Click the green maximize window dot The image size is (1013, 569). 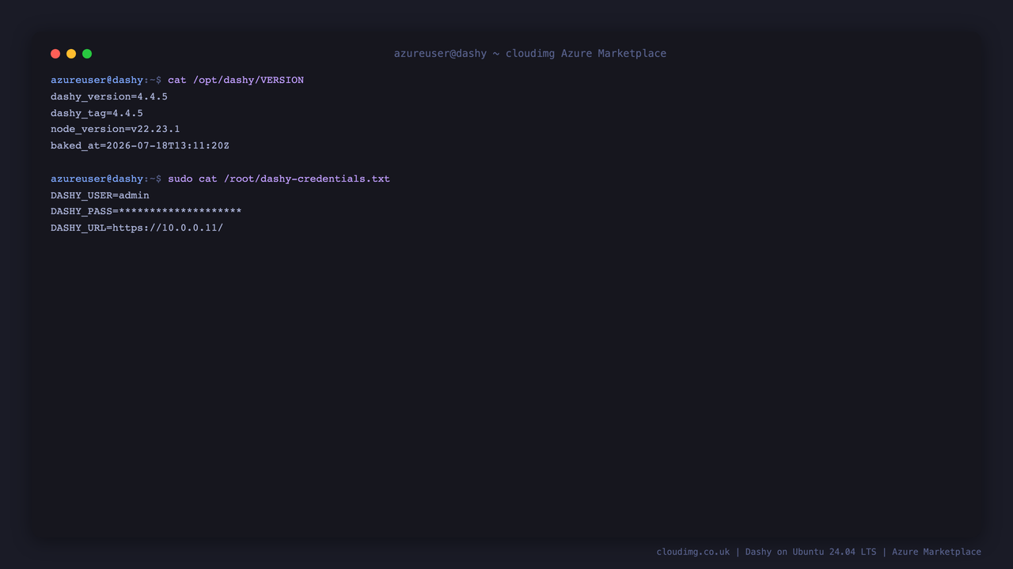87,54
